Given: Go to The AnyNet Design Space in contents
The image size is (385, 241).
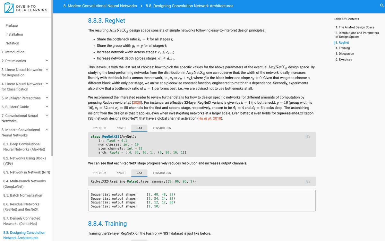Looking at the screenshot, I should [355, 27].
